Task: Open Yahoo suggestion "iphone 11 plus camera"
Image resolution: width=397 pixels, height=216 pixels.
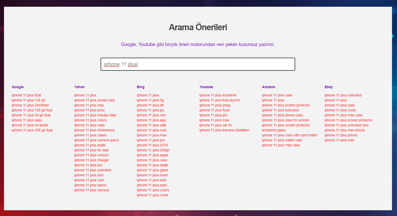Action: [92, 190]
